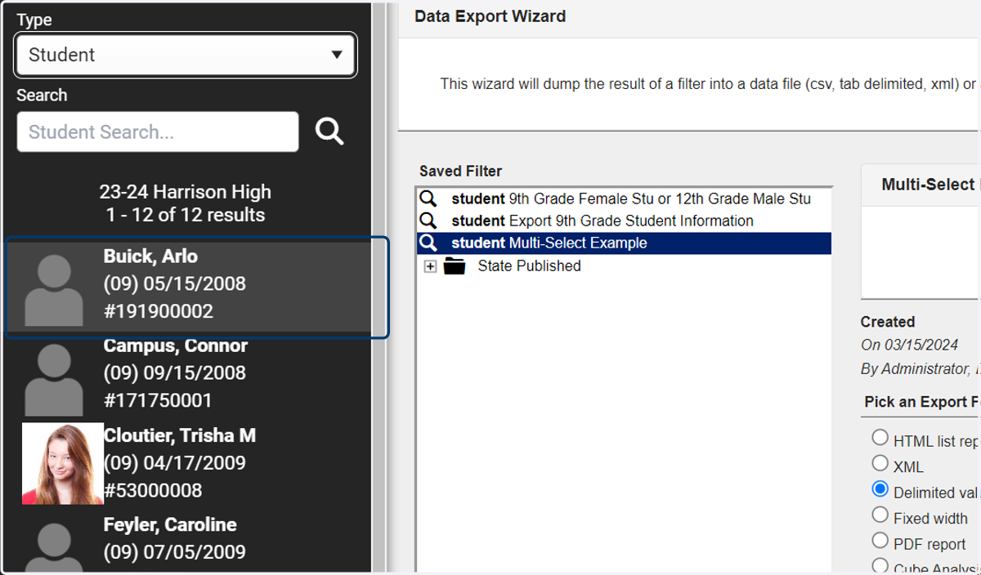Image resolution: width=981 pixels, height=575 pixels.
Task: Choose the PDF report export format
Action: (x=880, y=541)
